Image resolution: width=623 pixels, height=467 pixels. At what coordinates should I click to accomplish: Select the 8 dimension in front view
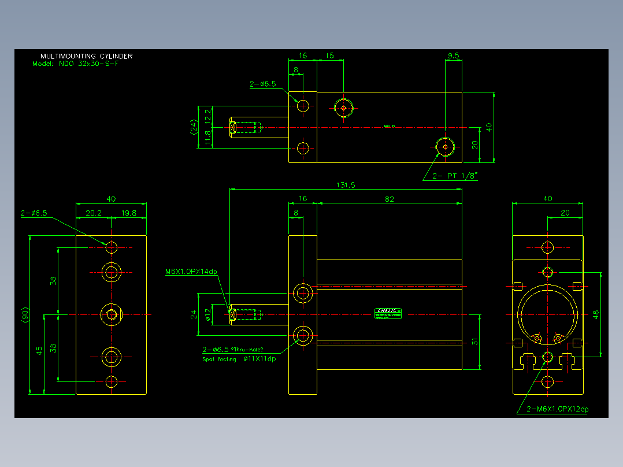coord(296,213)
